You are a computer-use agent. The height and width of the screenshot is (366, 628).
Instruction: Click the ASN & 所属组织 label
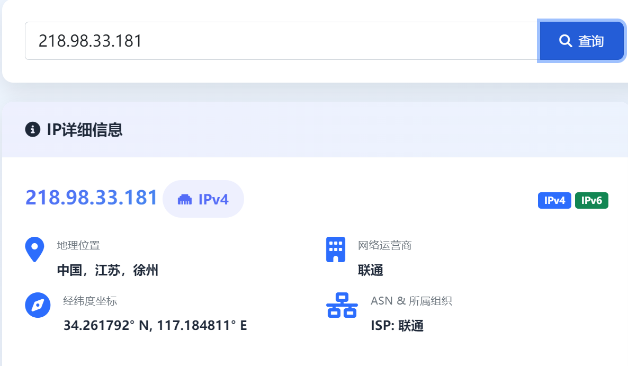[x=411, y=301]
